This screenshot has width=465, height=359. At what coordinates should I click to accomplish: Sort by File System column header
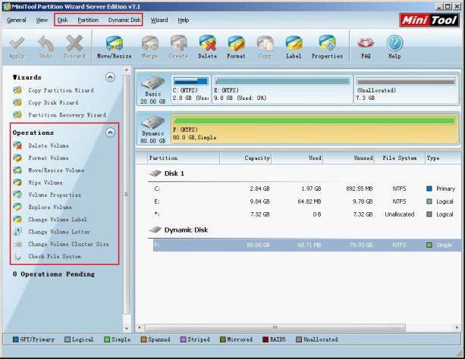coord(400,158)
